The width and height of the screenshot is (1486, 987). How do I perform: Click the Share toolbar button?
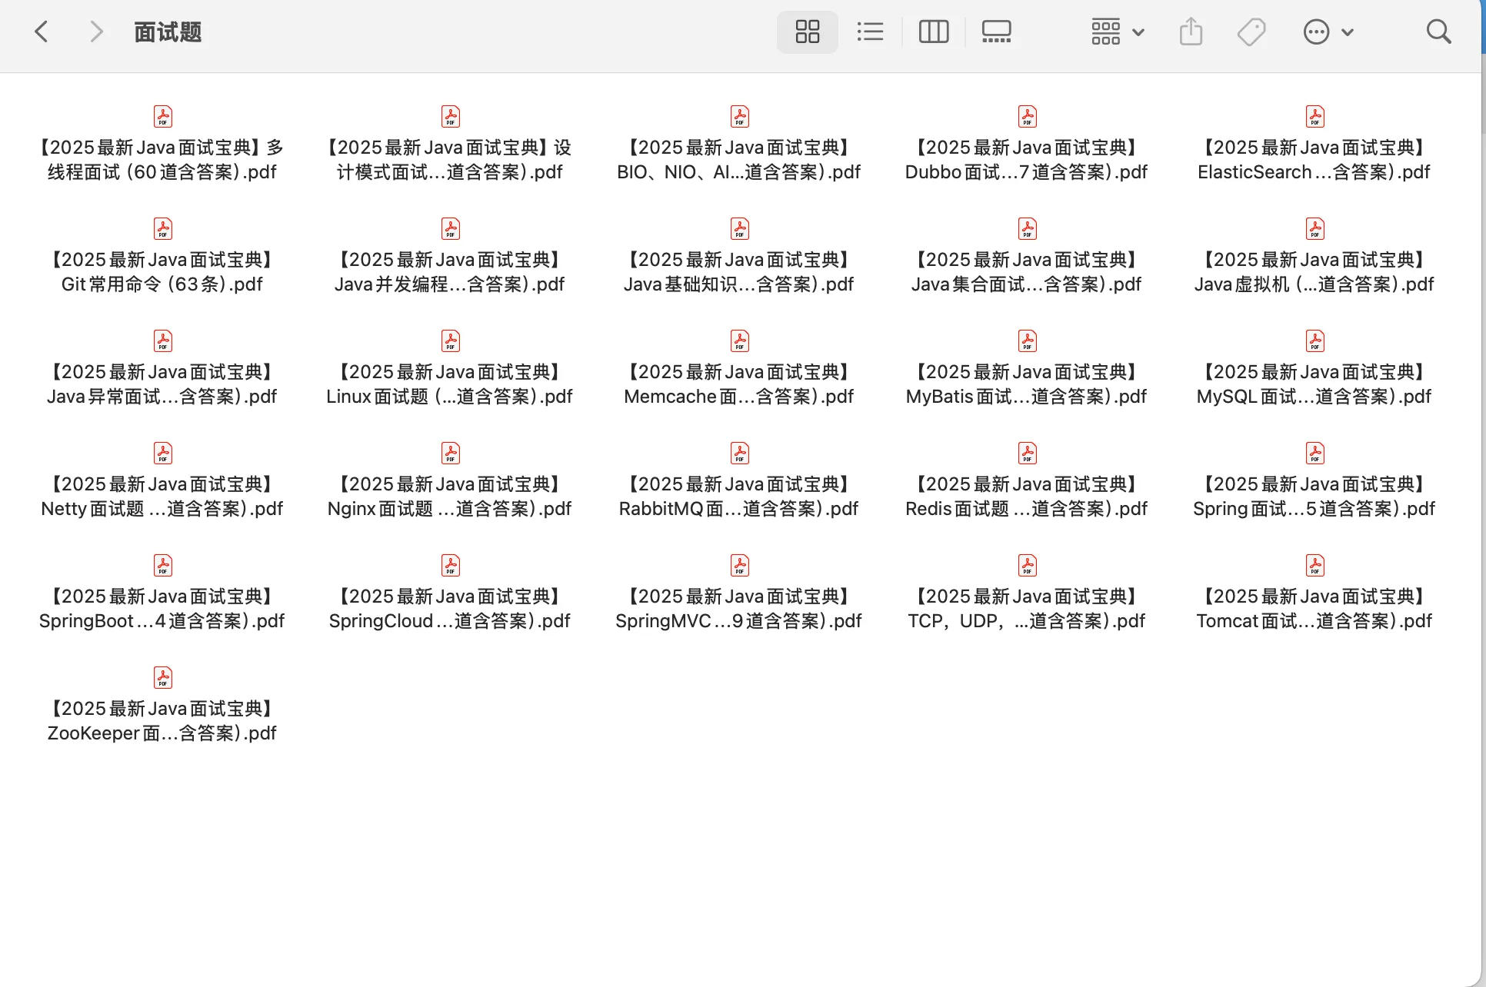pyautogui.click(x=1191, y=32)
